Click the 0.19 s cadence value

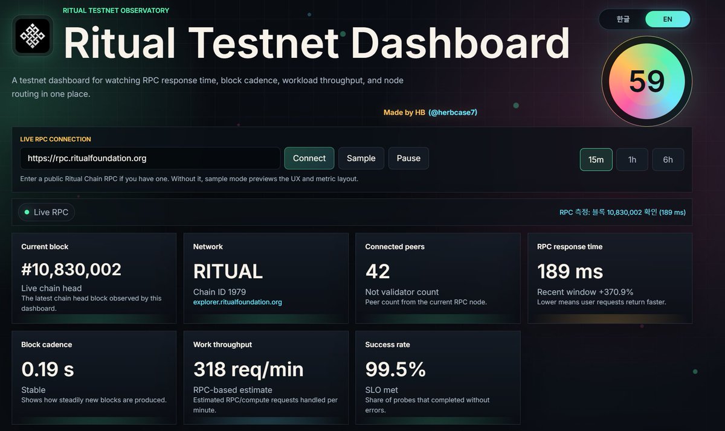click(48, 369)
